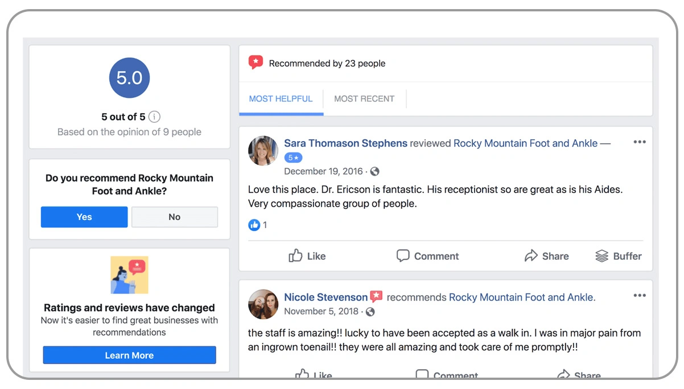The width and height of the screenshot is (684, 389).
Task: Click the globe icon on Nicole's review date
Action: [x=369, y=312]
